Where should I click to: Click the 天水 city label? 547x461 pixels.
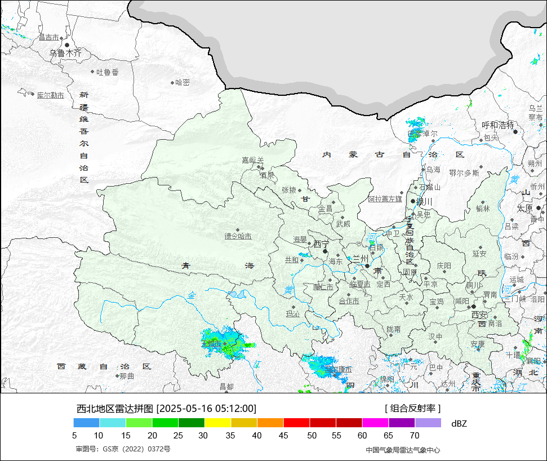[x=406, y=297]
